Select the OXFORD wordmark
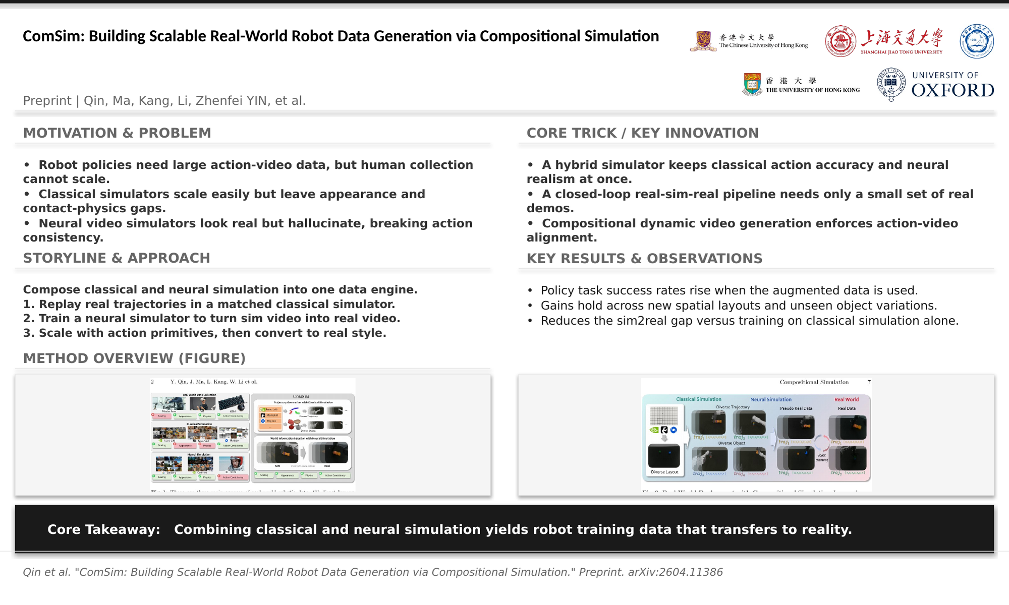Image resolution: width=1009 pixels, height=605 pixels. click(x=952, y=90)
